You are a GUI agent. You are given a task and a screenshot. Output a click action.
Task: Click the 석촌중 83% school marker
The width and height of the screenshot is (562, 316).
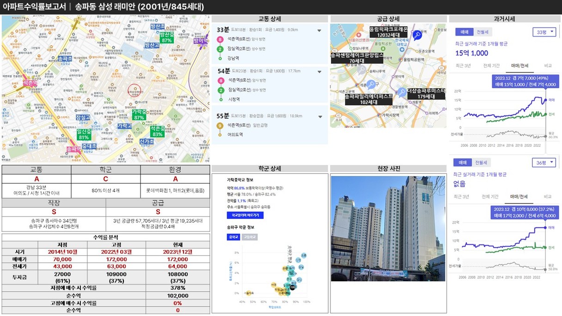pos(158,131)
